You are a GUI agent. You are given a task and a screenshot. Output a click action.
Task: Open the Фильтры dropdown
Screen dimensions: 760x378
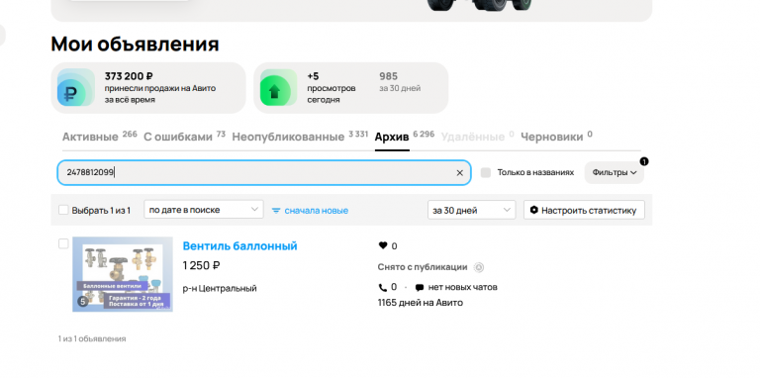(615, 172)
